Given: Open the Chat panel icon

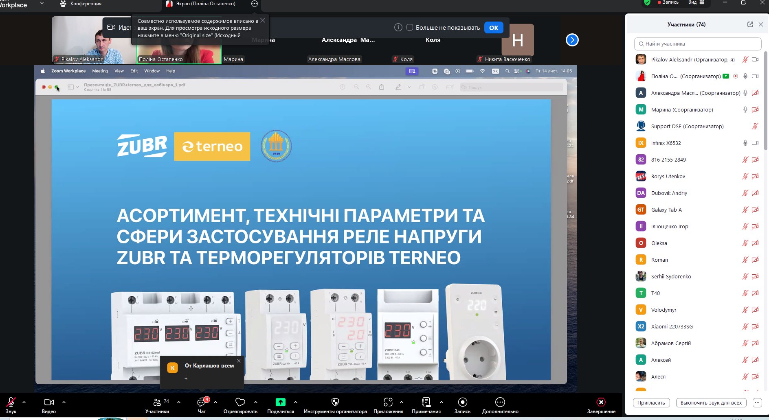Looking at the screenshot, I should pyautogui.click(x=201, y=402).
